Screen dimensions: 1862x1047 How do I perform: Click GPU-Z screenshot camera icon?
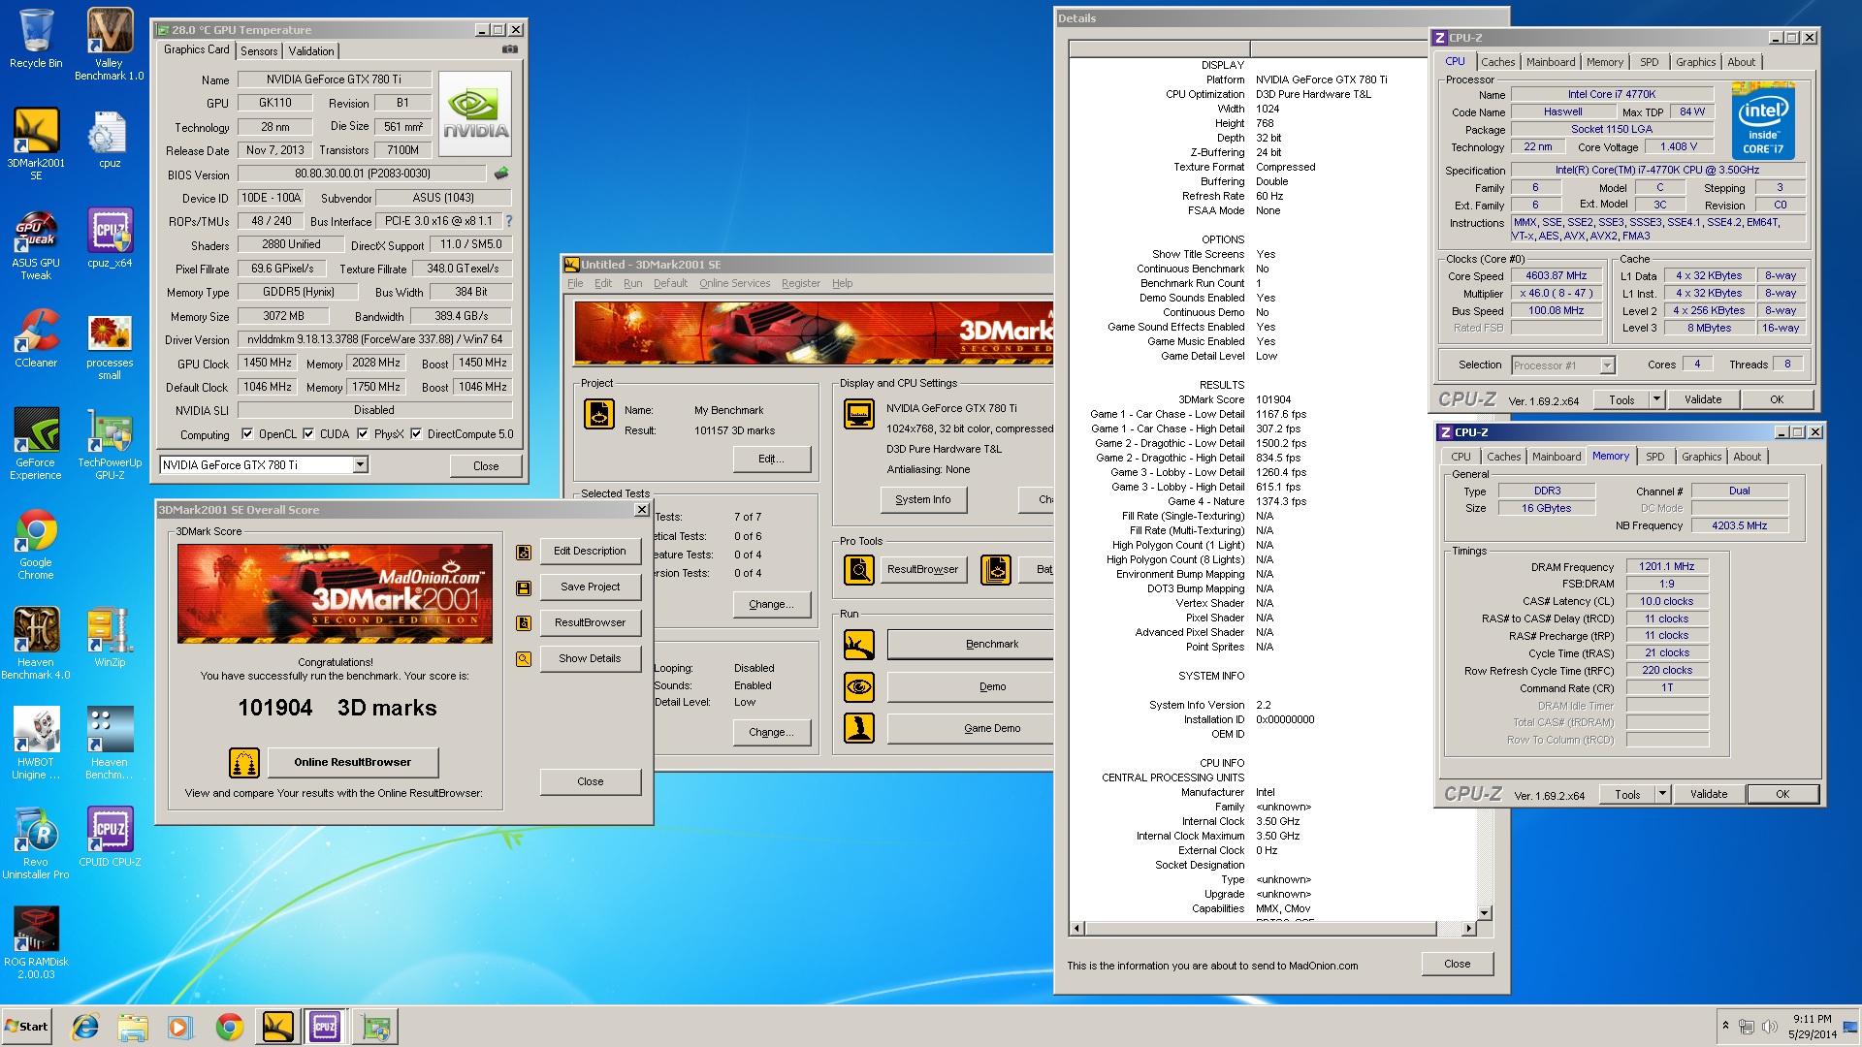510,49
